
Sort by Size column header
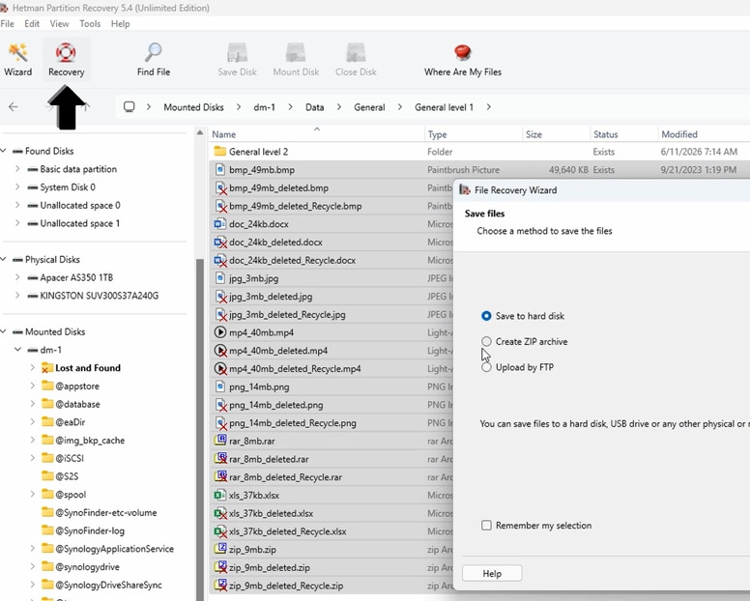pyautogui.click(x=557, y=134)
